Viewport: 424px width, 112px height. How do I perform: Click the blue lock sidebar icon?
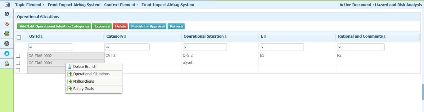click(7, 53)
